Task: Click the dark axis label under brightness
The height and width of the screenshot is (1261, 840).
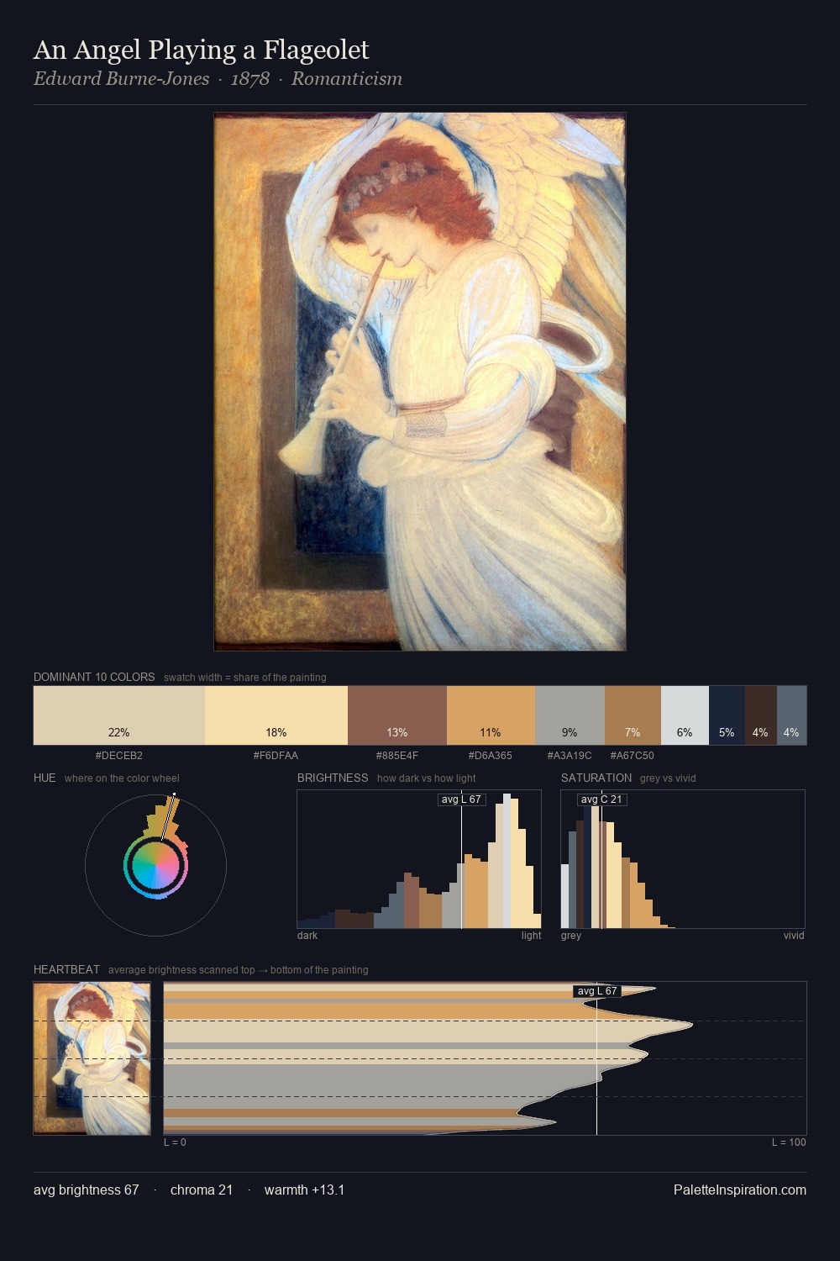Action: click(x=307, y=936)
